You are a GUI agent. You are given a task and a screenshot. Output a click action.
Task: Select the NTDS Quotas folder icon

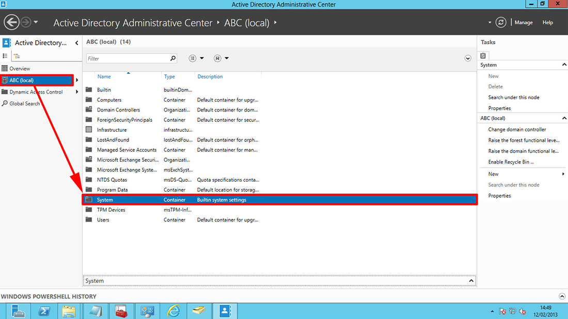tap(89, 180)
